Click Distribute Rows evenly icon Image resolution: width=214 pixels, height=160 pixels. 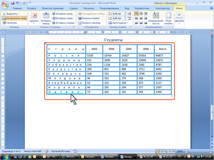(x=129, y=14)
